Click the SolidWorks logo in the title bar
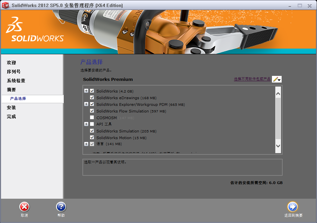The width and height of the screenshot is (317, 223). point(5,5)
